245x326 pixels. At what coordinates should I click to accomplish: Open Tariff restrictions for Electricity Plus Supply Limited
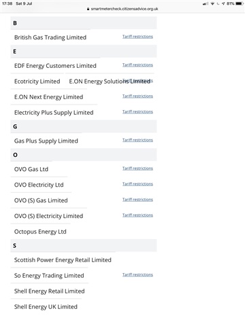(x=137, y=112)
